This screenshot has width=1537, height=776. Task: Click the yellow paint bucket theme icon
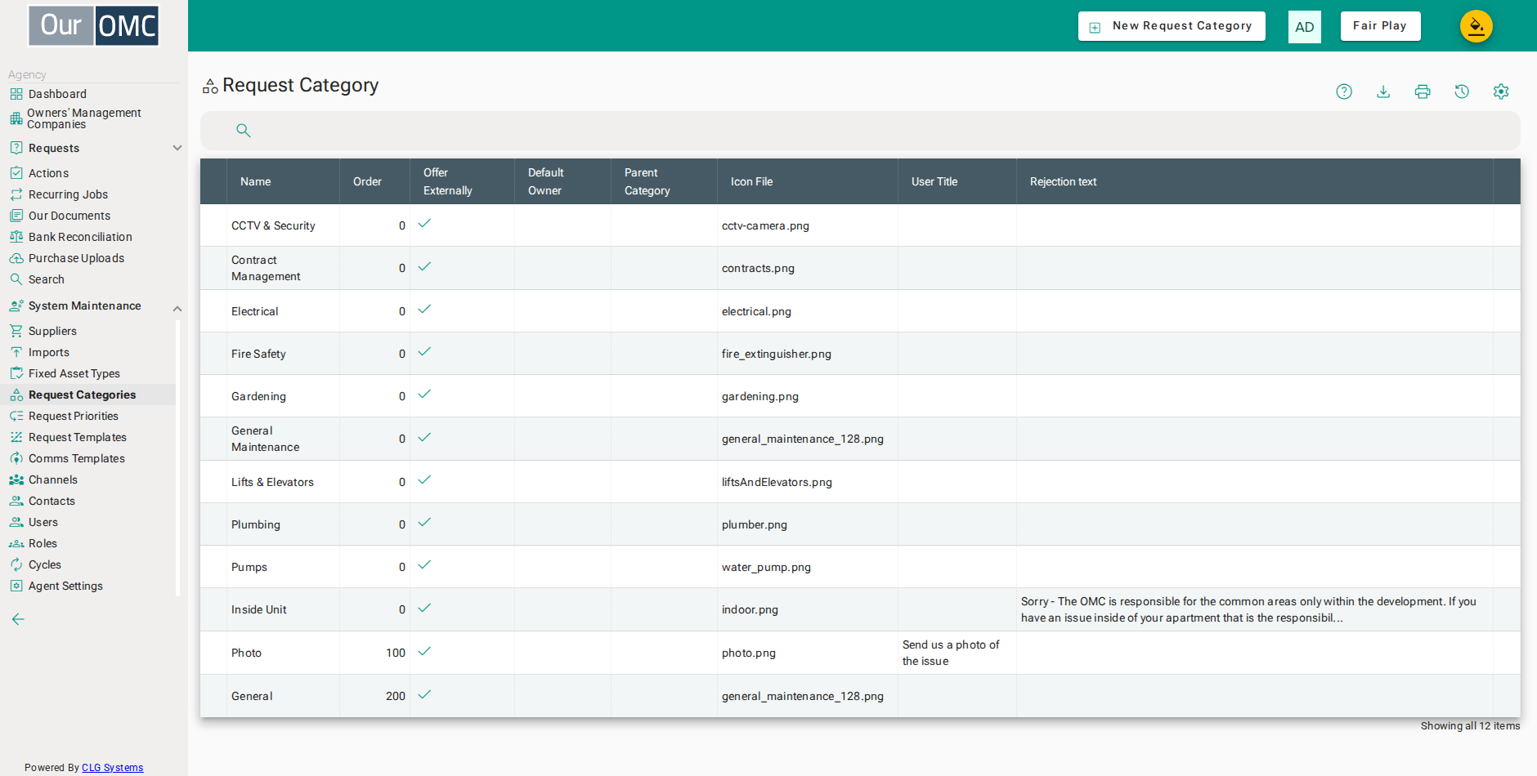[1477, 26]
